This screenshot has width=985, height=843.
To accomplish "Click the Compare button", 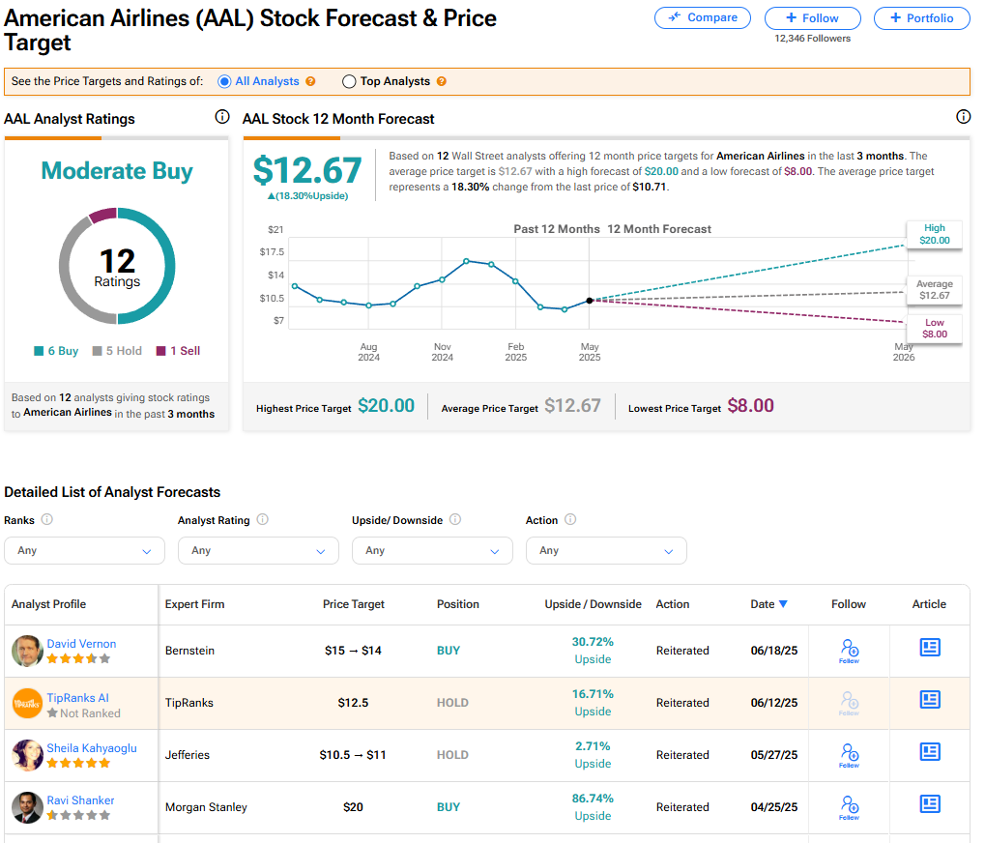I will [x=703, y=17].
